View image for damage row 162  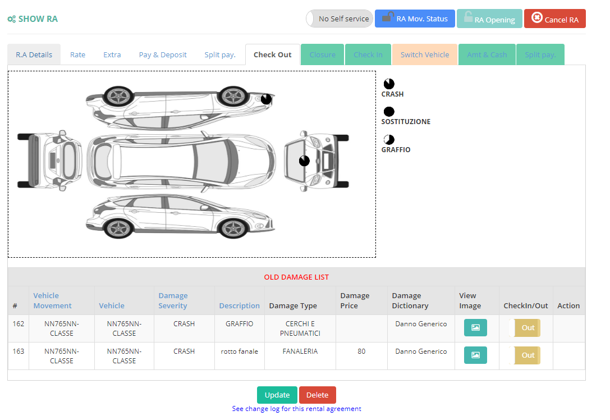pyautogui.click(x=475, y=328)
